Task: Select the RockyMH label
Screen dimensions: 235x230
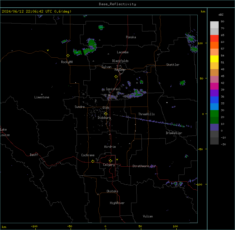Action: click(67, 62)
